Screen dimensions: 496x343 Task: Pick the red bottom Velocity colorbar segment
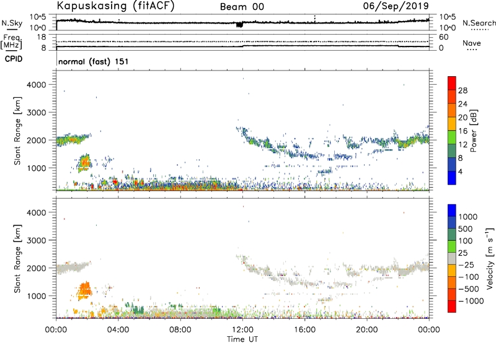pyautogui.click(x=452, y=306)
